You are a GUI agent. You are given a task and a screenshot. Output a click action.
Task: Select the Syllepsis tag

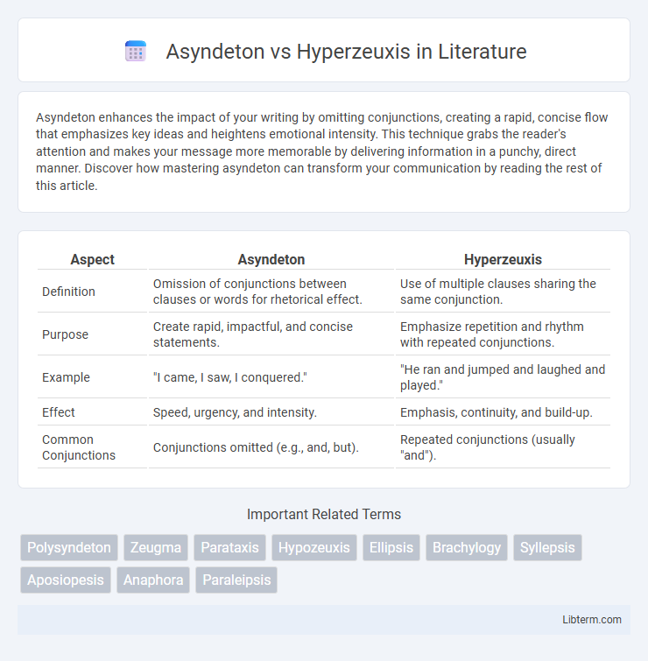coord(547,547)
